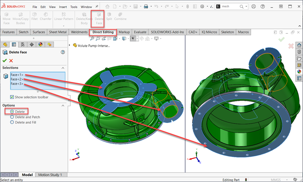Switch to the Evaluate tab
Viewport: 303px width, 182px height.
[140, 32]
